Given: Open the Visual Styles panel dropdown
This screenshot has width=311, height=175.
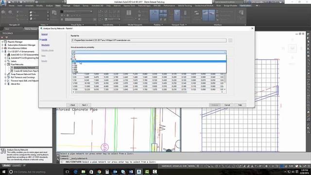Looking at the screenshot, I should tap(77, 25).
